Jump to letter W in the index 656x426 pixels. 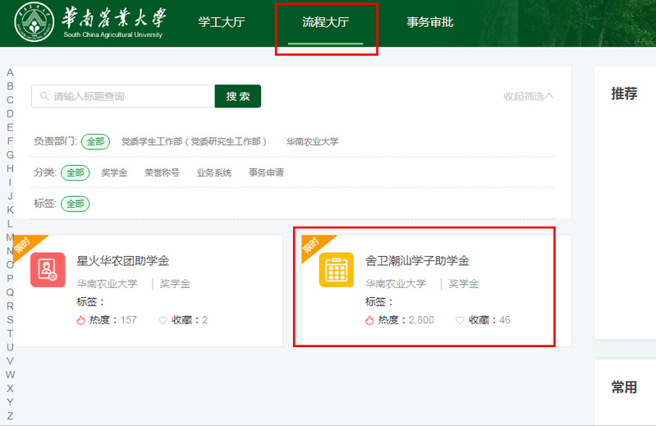(x=10, y=374)
